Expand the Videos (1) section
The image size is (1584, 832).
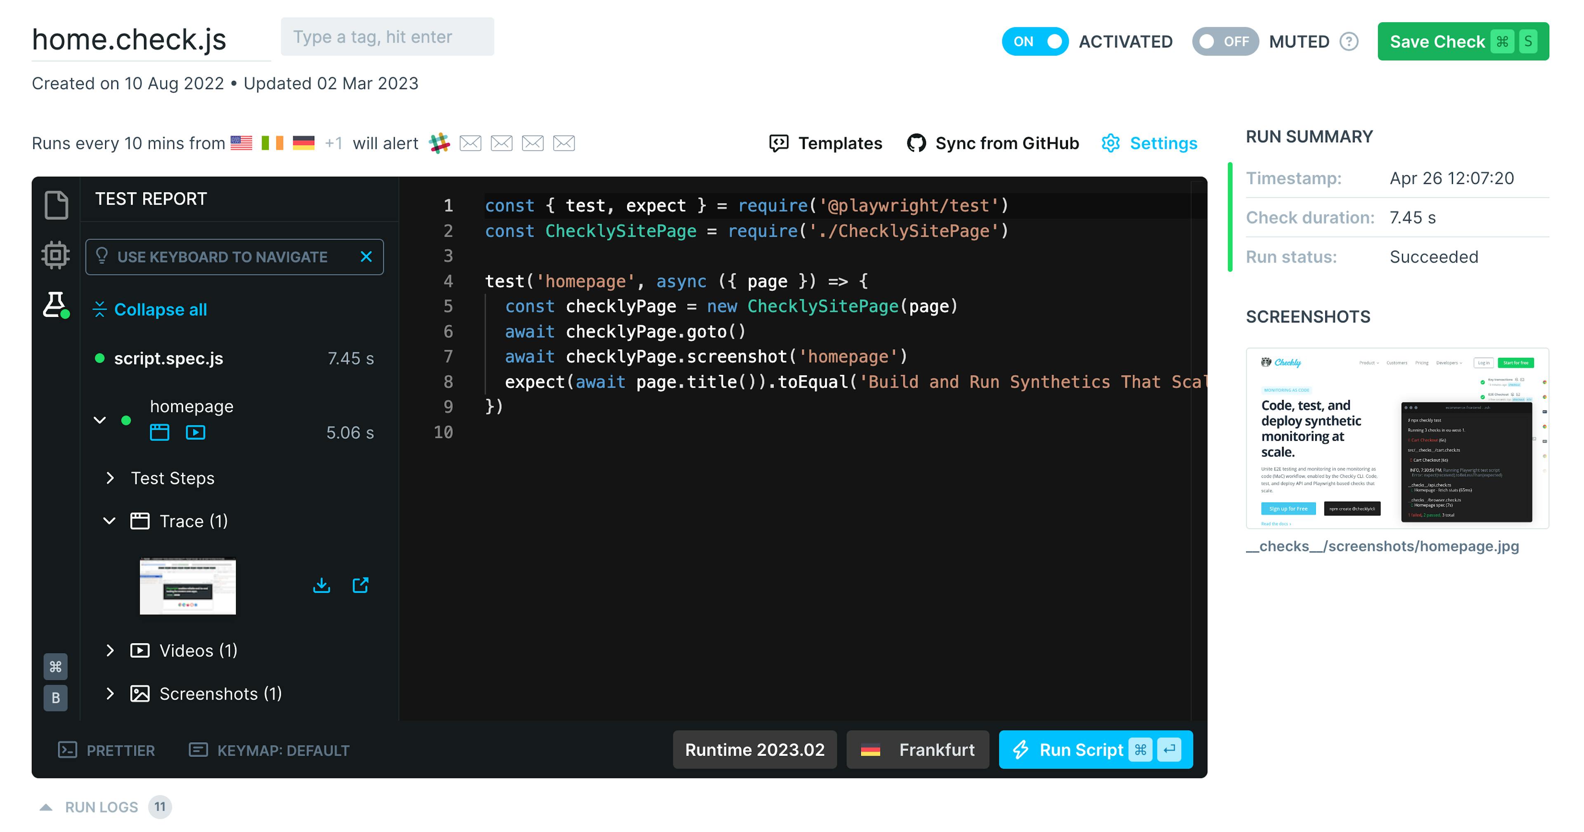(110, 650)
